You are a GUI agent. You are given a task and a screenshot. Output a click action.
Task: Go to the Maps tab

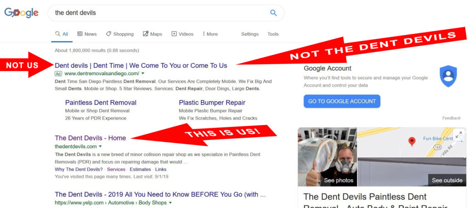pyautogui.click(x=152, y=34)
